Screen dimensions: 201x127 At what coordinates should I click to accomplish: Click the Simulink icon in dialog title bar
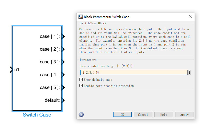81,17
